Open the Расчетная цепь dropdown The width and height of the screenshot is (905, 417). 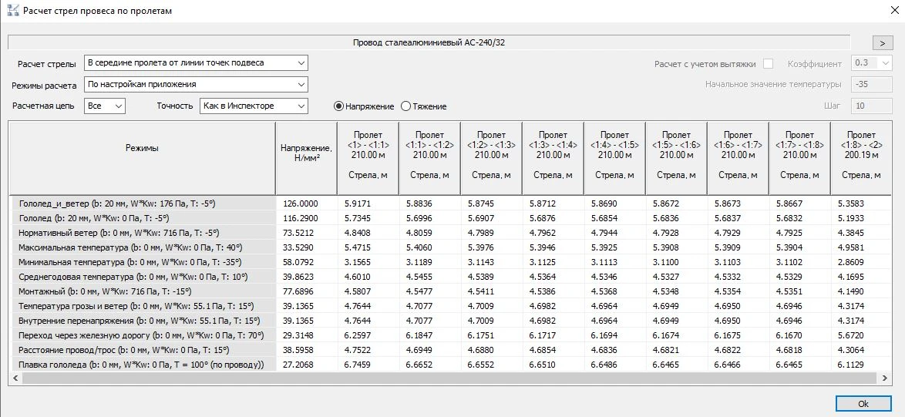pyautogui.click(x=104, y=106)
